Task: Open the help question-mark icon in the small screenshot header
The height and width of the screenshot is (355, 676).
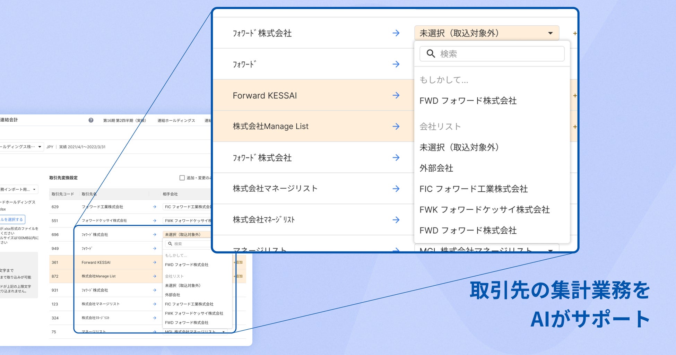Action: (91, 120)
